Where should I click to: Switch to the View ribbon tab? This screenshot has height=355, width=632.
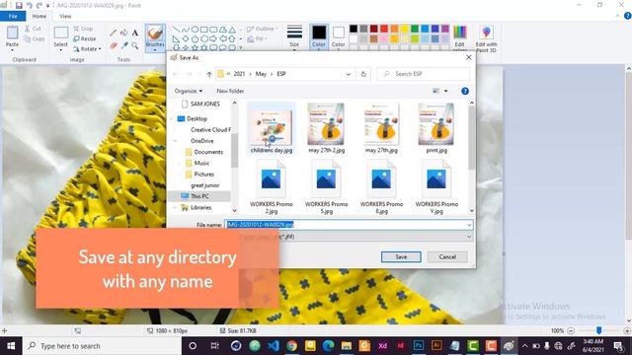pyautogui.click(x=65, y=16)
